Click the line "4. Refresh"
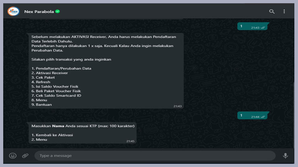The image size is (298, 167). 41,82
